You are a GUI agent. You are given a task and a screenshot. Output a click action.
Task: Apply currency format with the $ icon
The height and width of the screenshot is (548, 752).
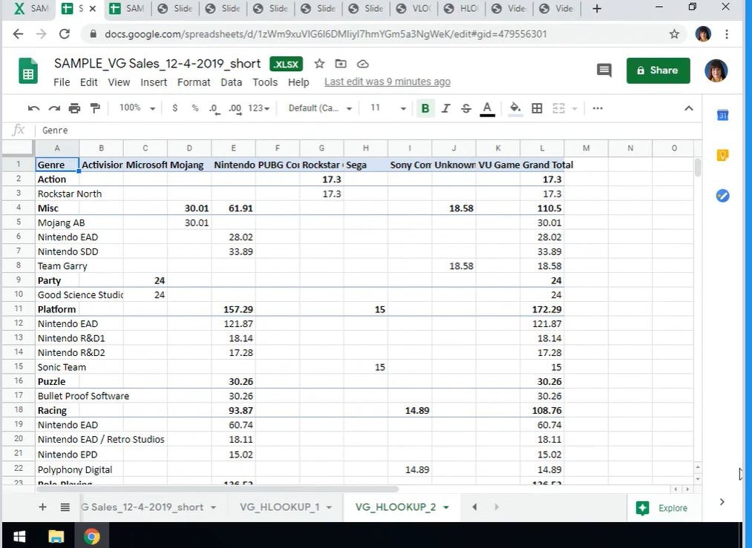[175, 108]
